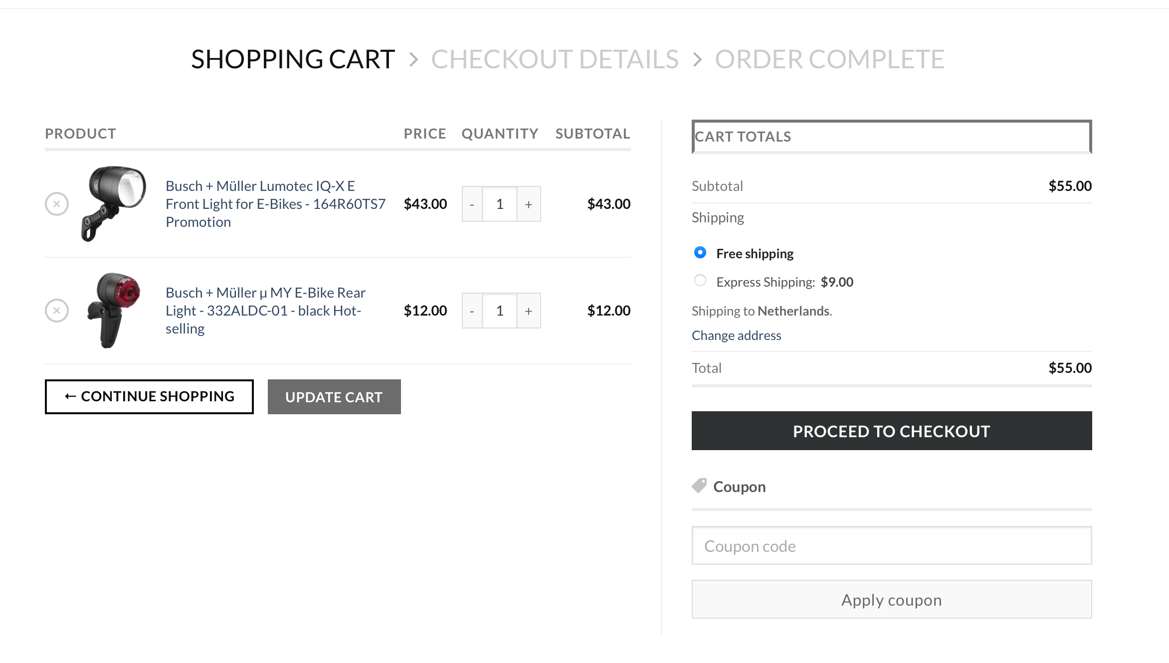Open the front light product thumbnail
This screenshot has height=663, width=1169.
pos(114,203)
